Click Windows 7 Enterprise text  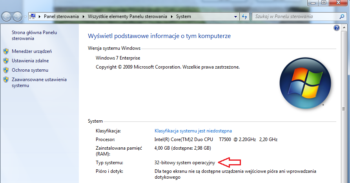[x=118, y=58]
